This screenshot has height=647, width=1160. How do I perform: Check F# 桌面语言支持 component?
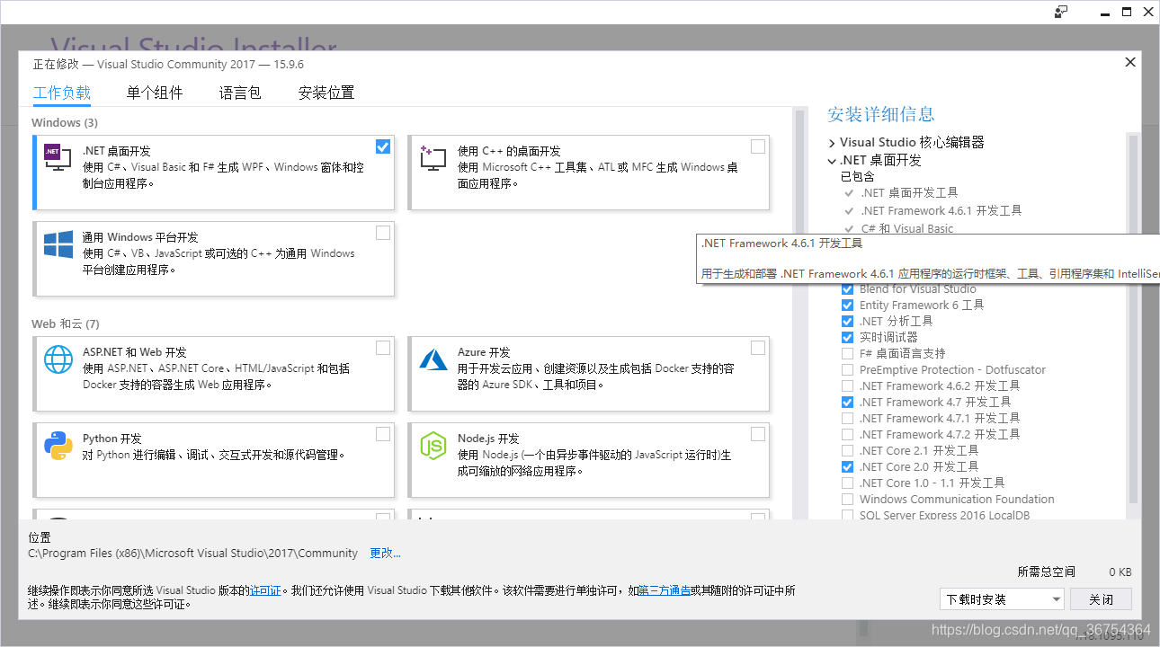point(847,353)
